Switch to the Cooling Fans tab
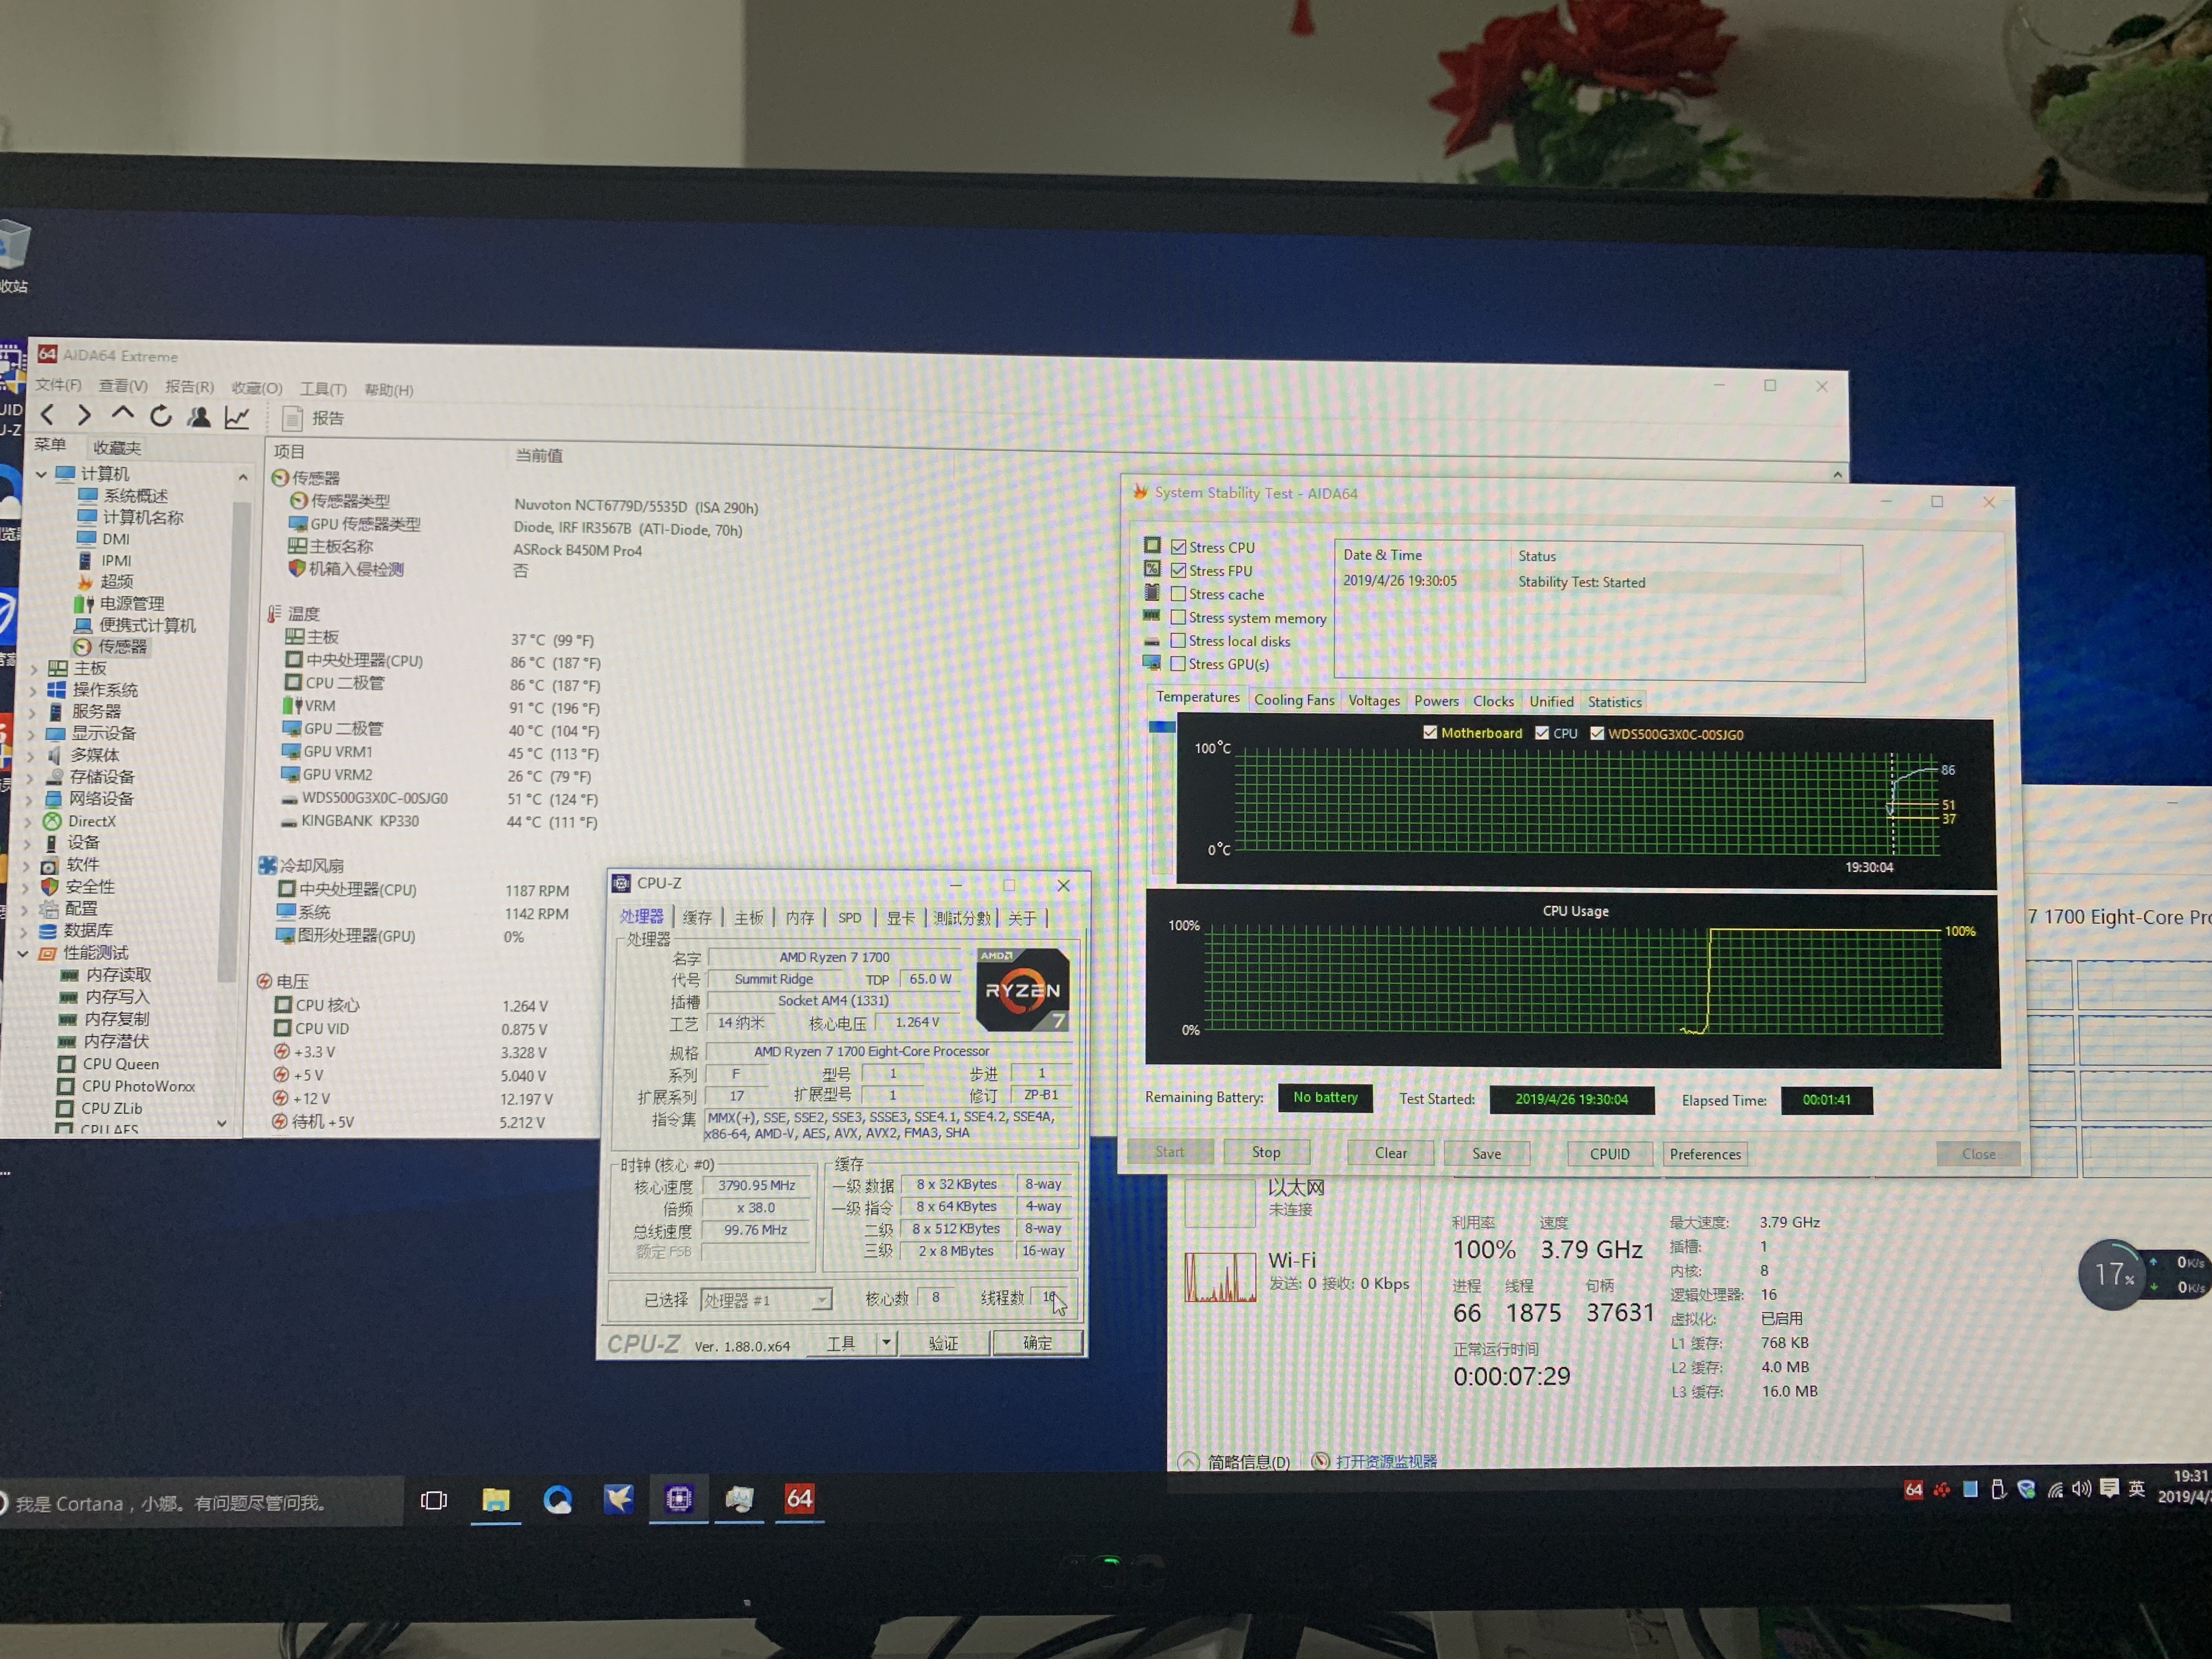This screenshot has width=2212, height=1659. pyautogui.click(x=1294, y=700)
